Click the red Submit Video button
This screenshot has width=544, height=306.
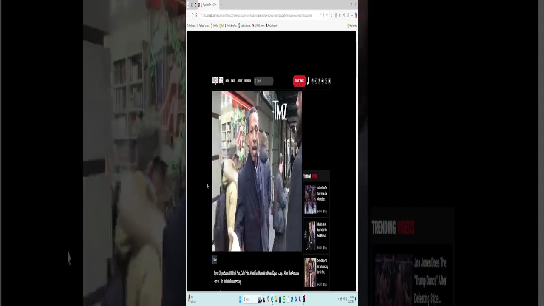coord(299,81)
